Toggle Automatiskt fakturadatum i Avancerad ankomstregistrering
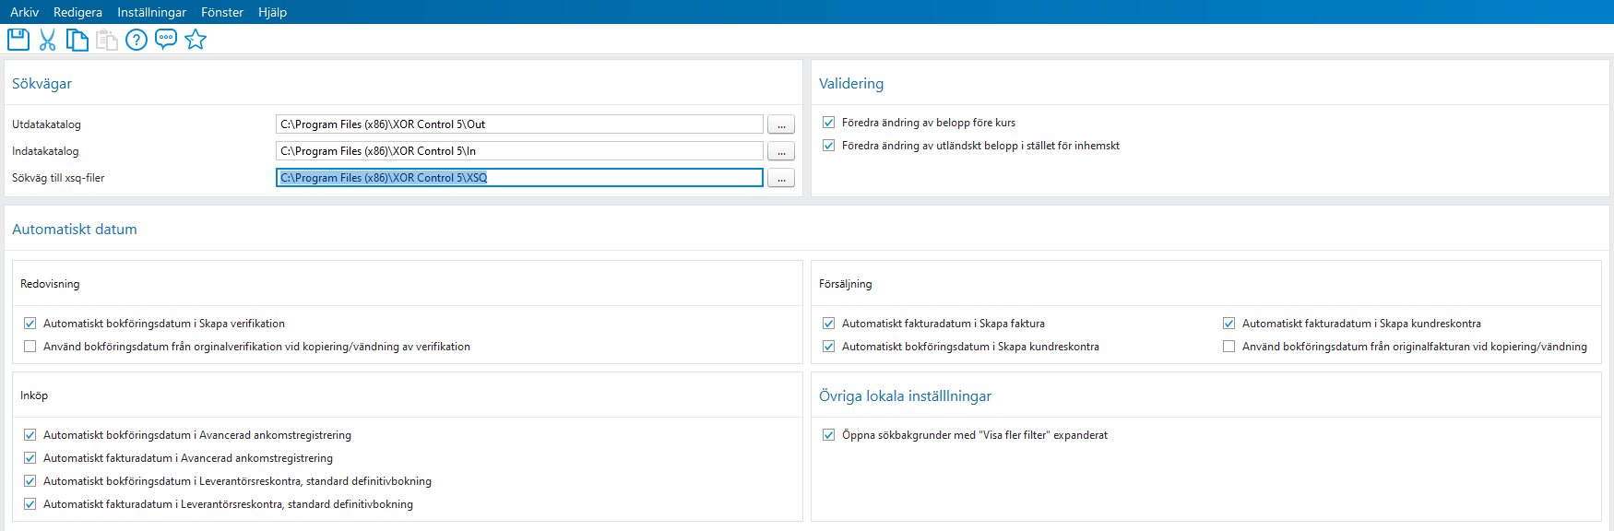The image size is (1614, 531). point(30,458)
